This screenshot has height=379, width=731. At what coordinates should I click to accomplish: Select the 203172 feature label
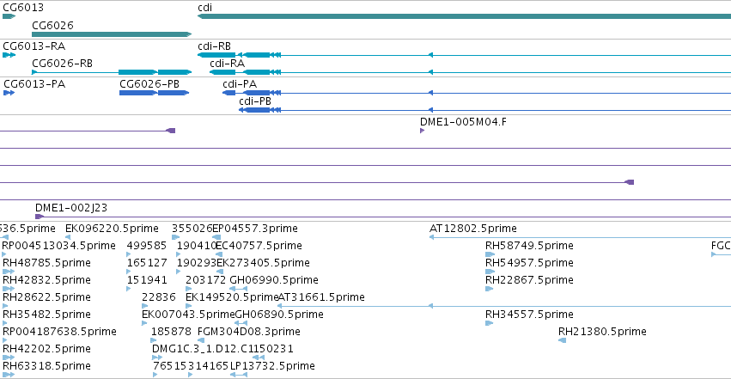click(205, 280)
